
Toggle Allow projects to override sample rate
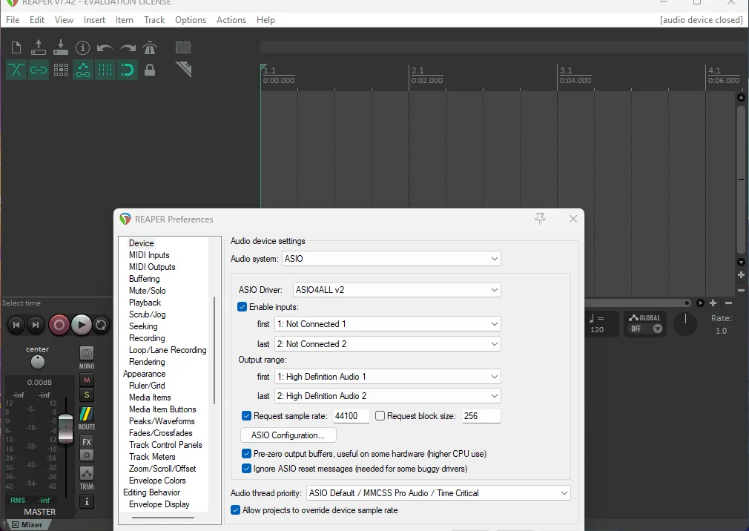[x=236, y=510]
